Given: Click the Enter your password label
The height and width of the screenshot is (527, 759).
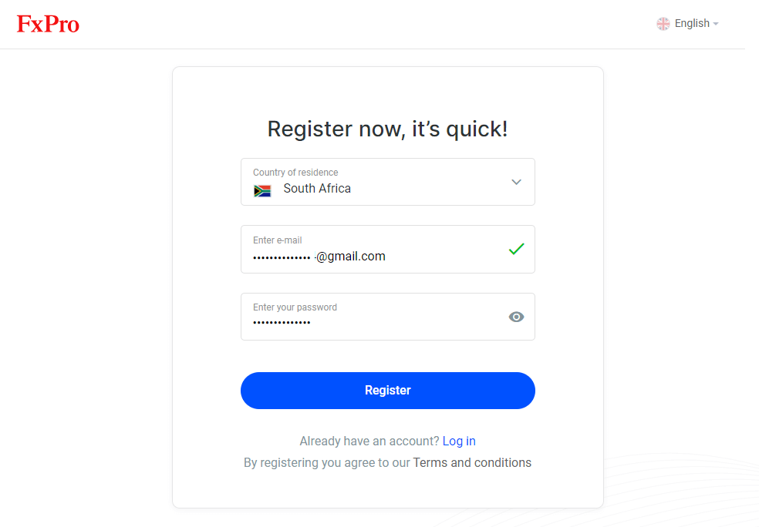Looking at the screenshot, I should click(295, 307).
